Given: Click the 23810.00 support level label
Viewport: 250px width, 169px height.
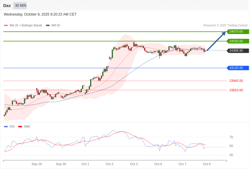Looking at the screenshot, I should coord(236,90).
